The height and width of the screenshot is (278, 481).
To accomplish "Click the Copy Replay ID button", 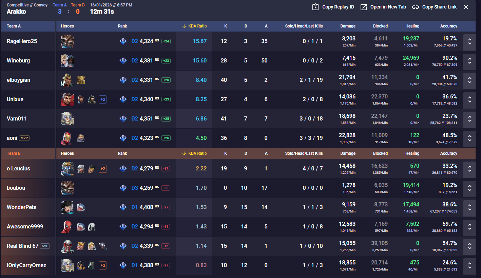I will pyautogui.click(x=333, y=7).
